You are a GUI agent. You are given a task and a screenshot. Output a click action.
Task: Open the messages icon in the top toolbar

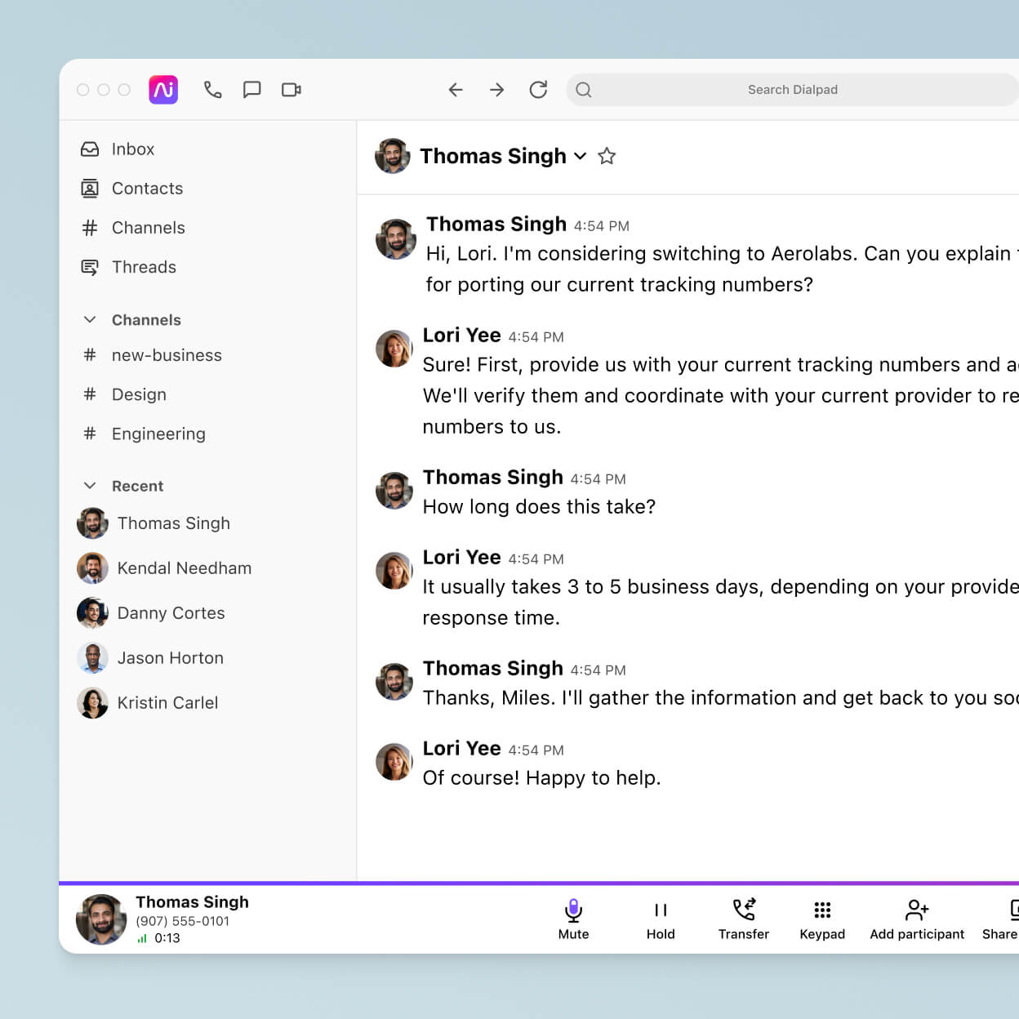(252, 90)
